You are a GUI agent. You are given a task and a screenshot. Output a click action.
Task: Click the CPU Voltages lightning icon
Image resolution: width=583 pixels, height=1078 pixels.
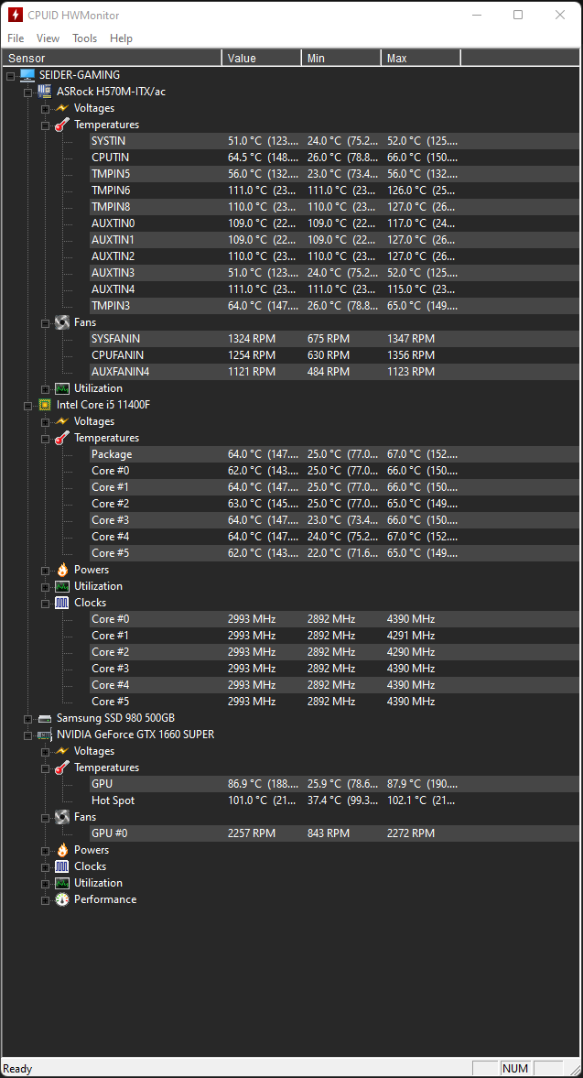click(x=62, y=420)
